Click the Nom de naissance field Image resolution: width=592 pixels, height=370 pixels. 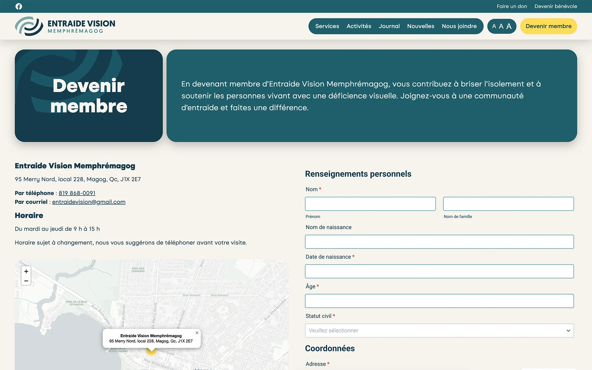coord(439,242)
